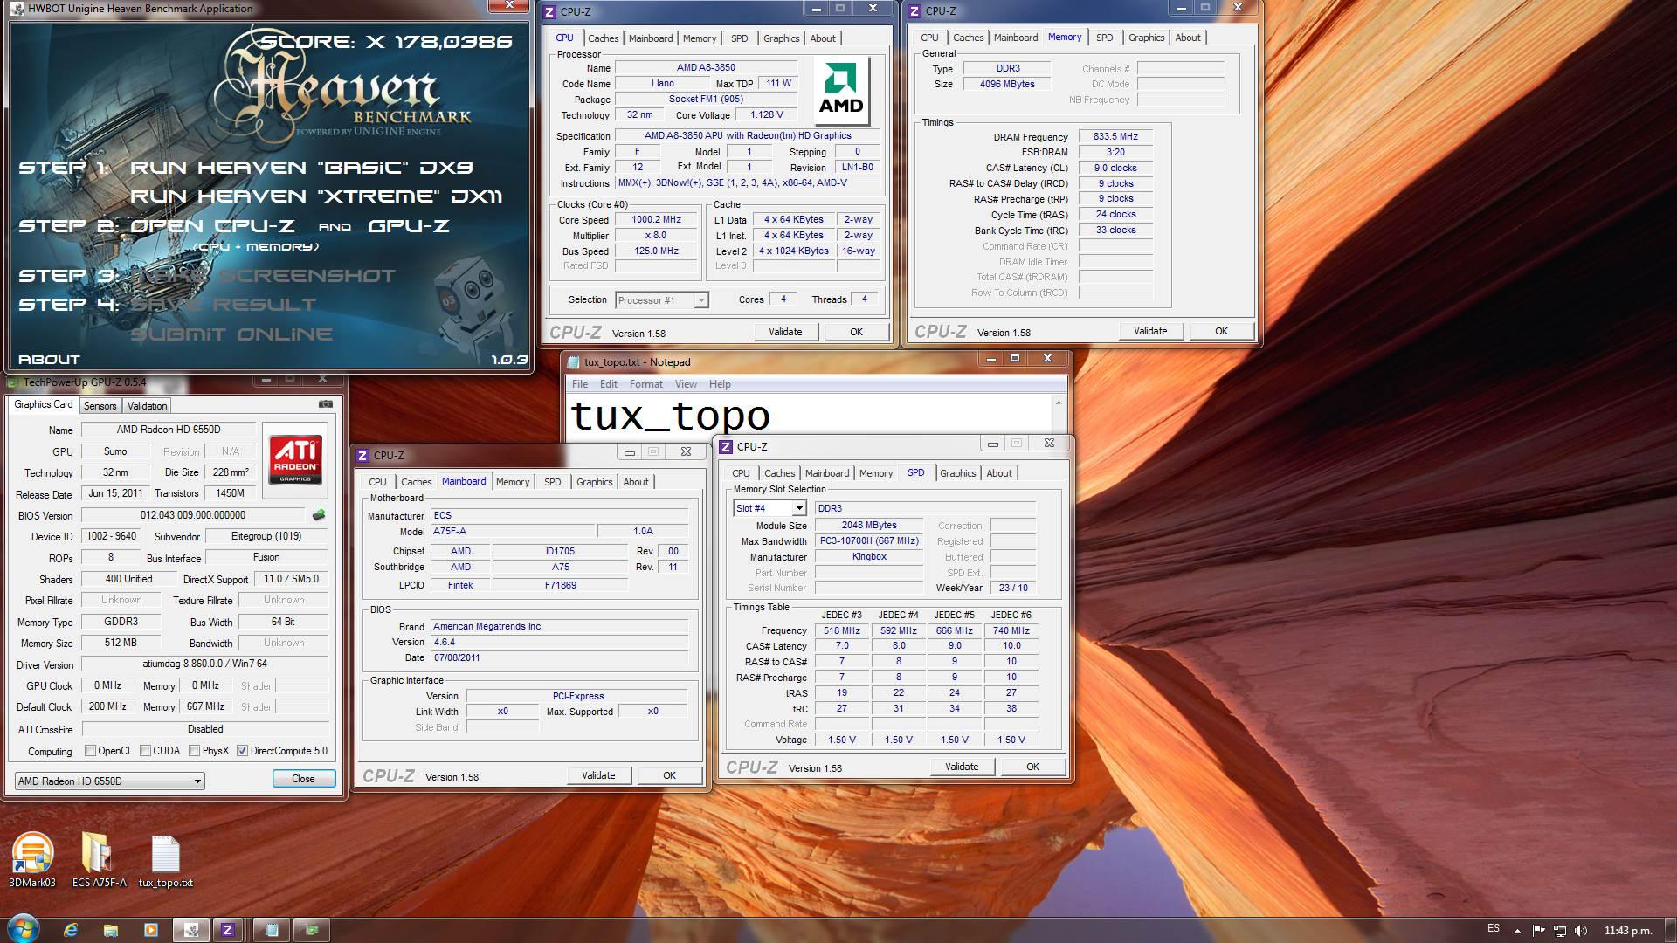Click the ATI Radeon logo in GPU-Z

pyautogui.click(x=295, y=460)
